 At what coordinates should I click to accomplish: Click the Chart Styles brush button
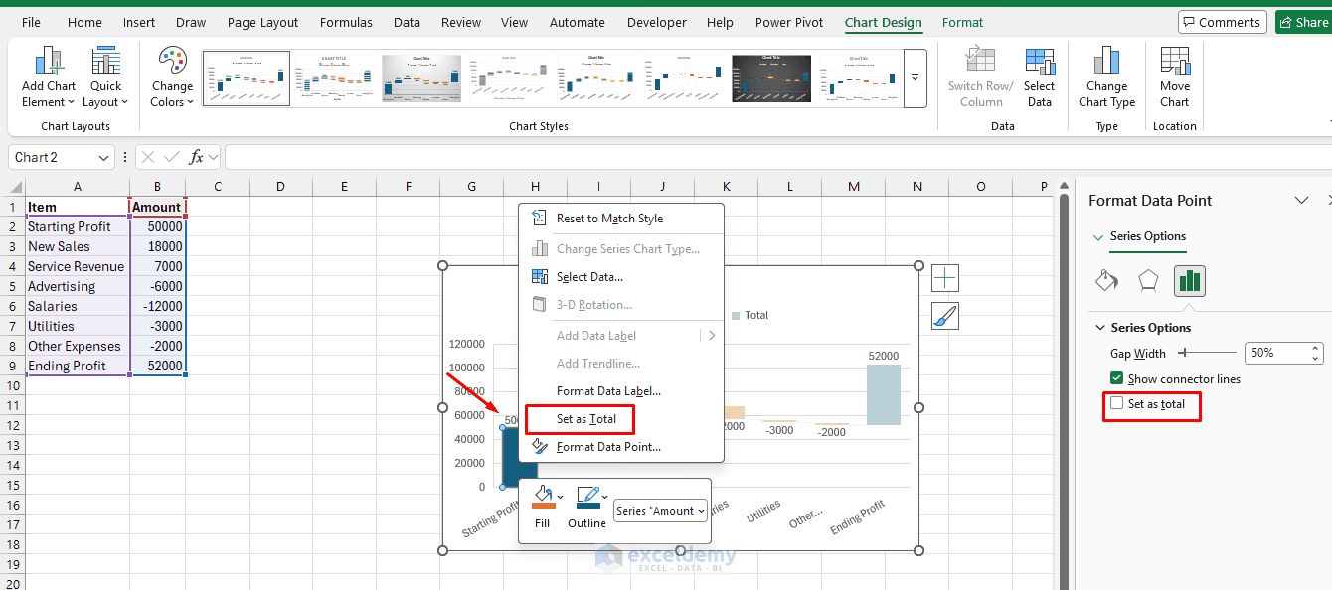coord(945,316)
